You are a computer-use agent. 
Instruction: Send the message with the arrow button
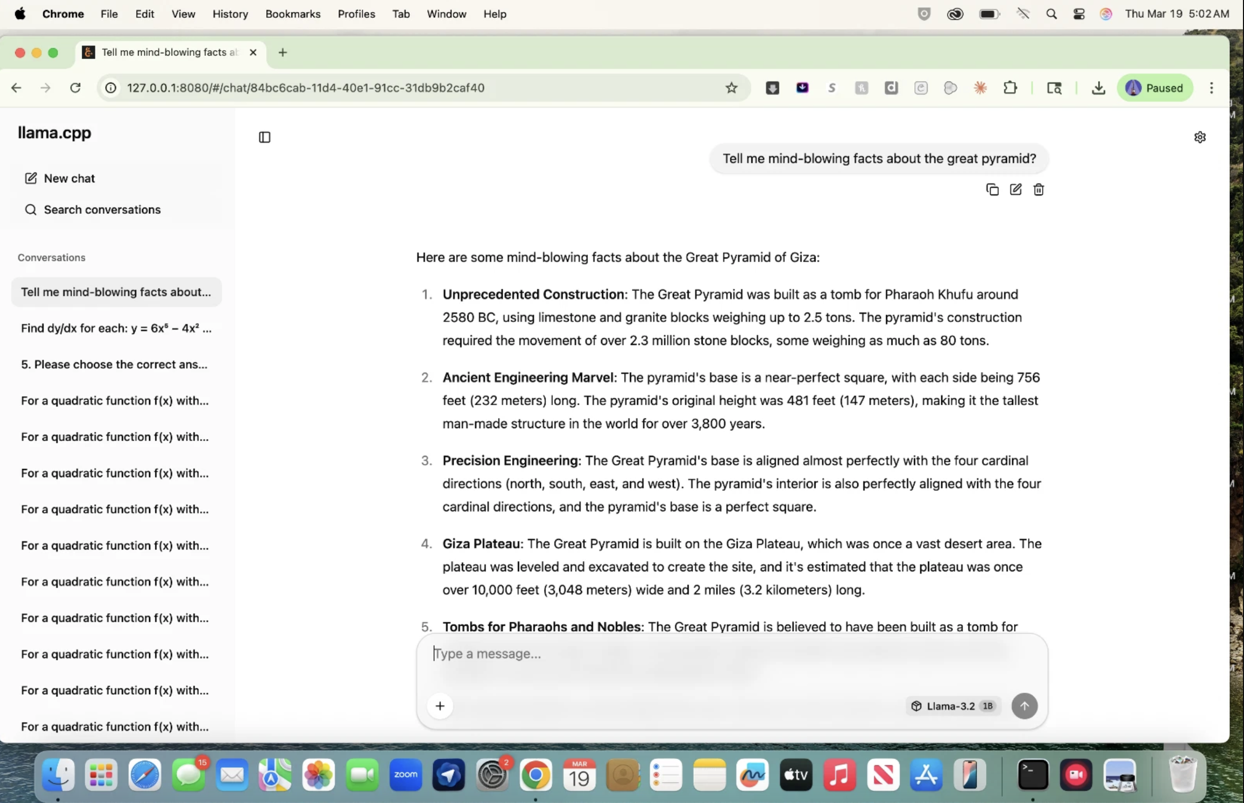pos(1024,706)
